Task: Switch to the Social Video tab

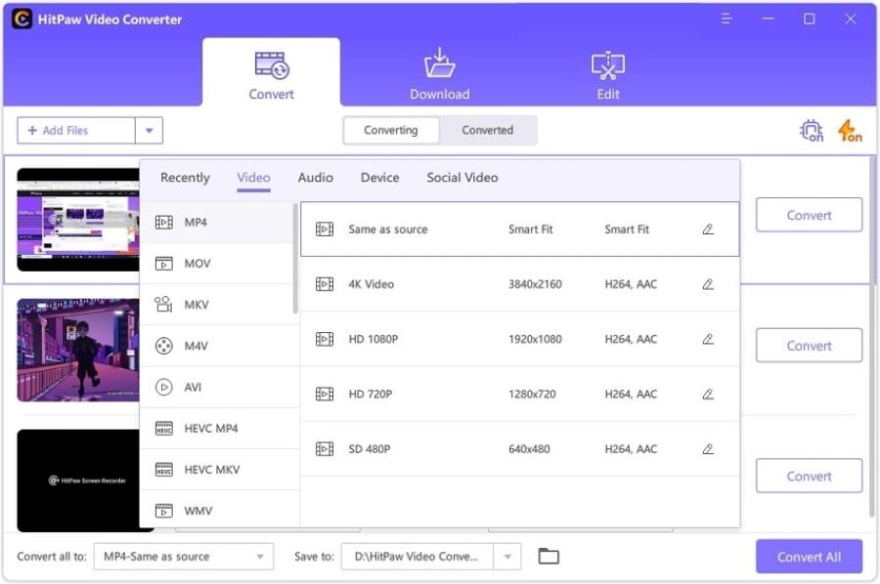Action: 462,178
